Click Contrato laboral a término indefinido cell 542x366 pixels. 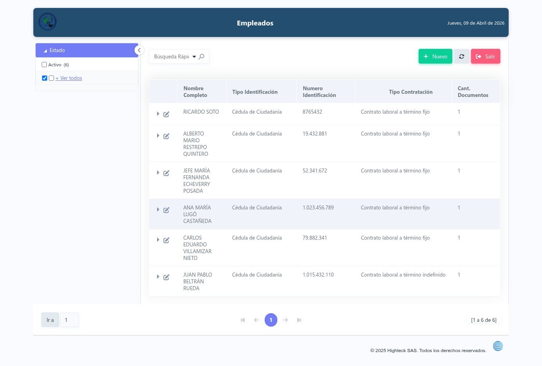coord(403,275)
